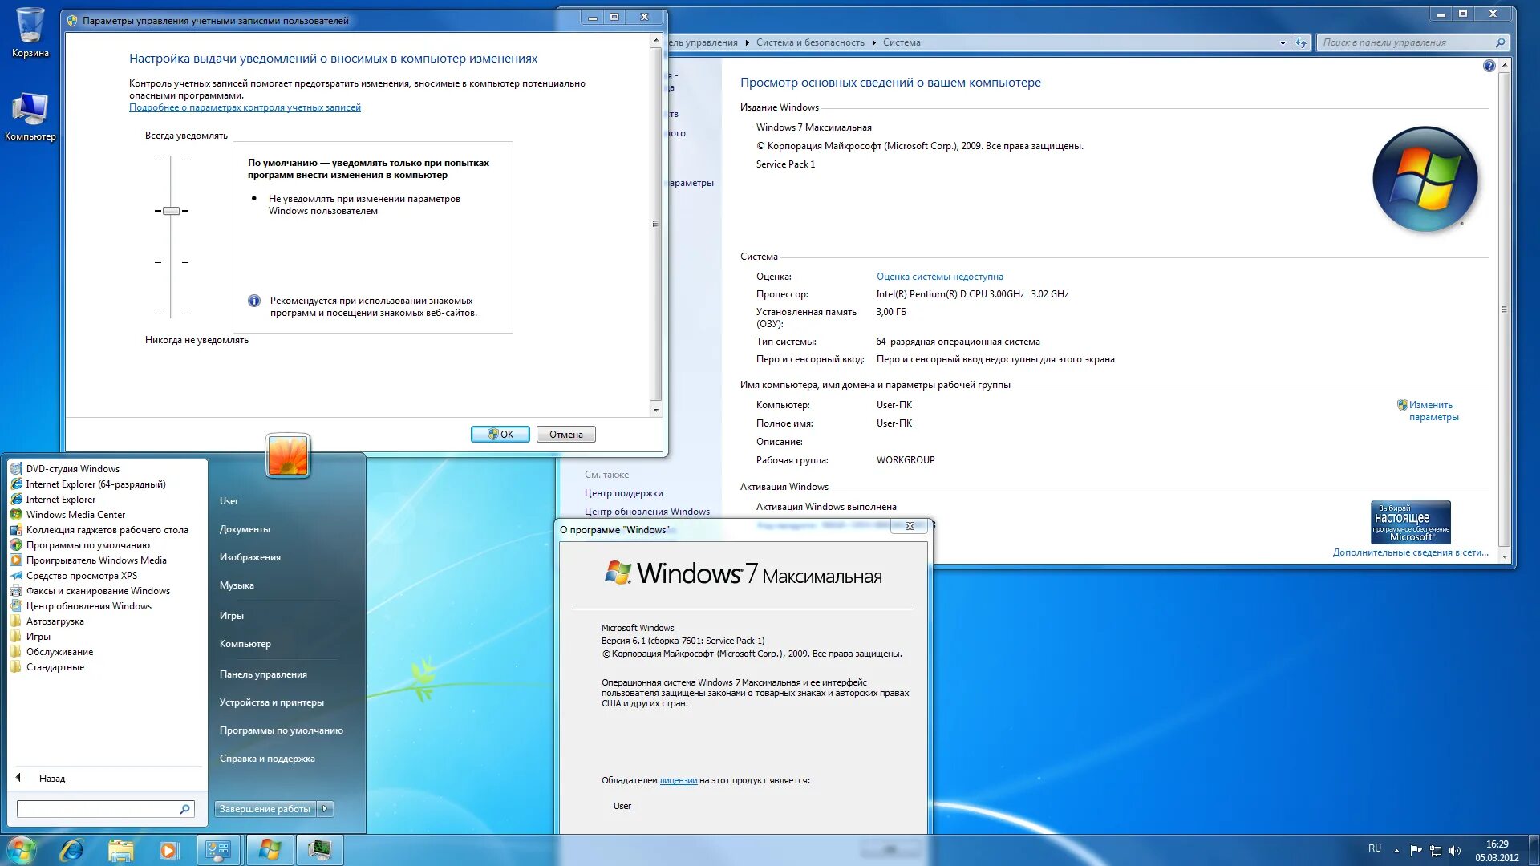Open Панель управления from Start menu

click(263, 674)
